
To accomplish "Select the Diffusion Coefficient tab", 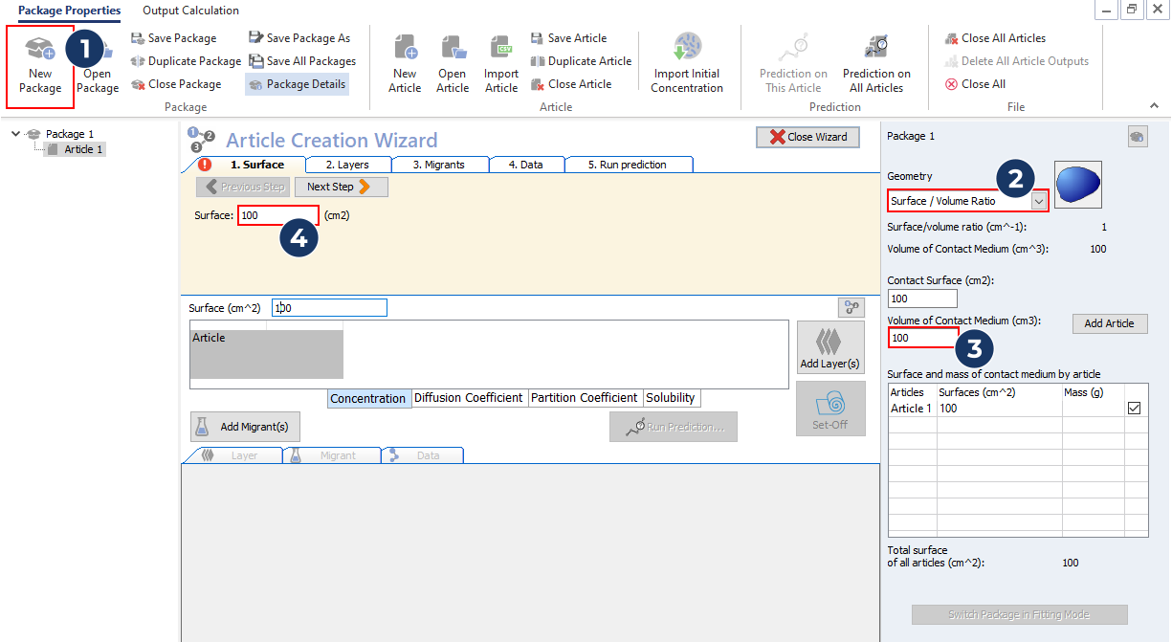I will pyautogui.click(x=468, y=398).
